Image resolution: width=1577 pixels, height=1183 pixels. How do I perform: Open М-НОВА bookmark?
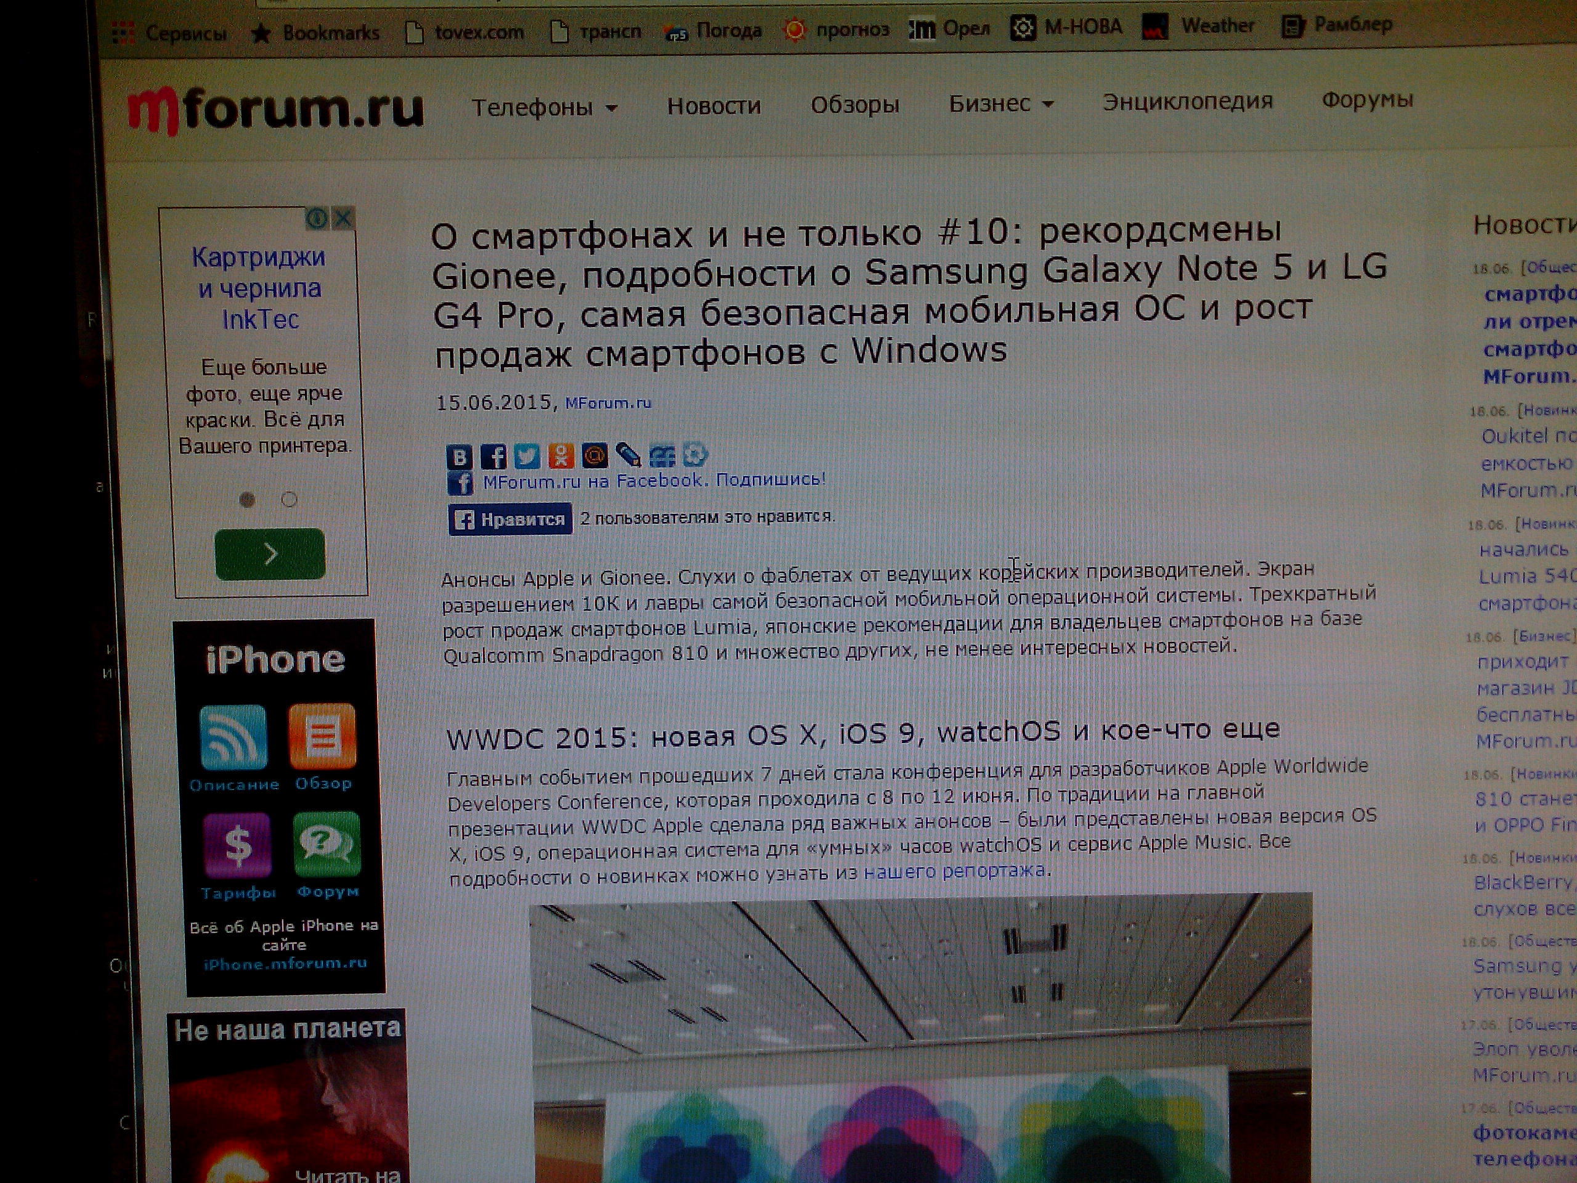[1066, 27]
